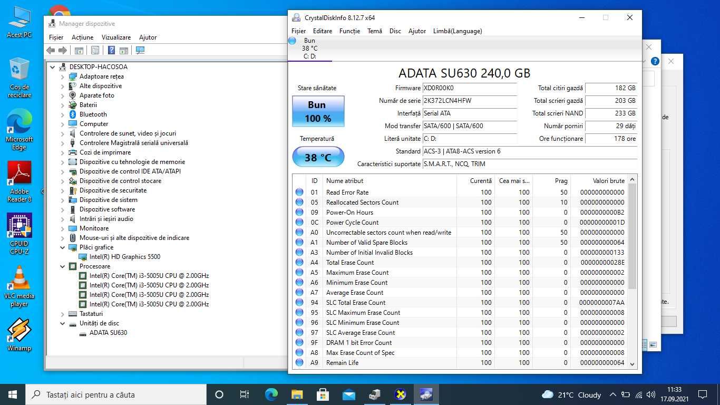Expand the Bluetooth node
Viewport: 720px width, 405px height.
tap(63, 114)
